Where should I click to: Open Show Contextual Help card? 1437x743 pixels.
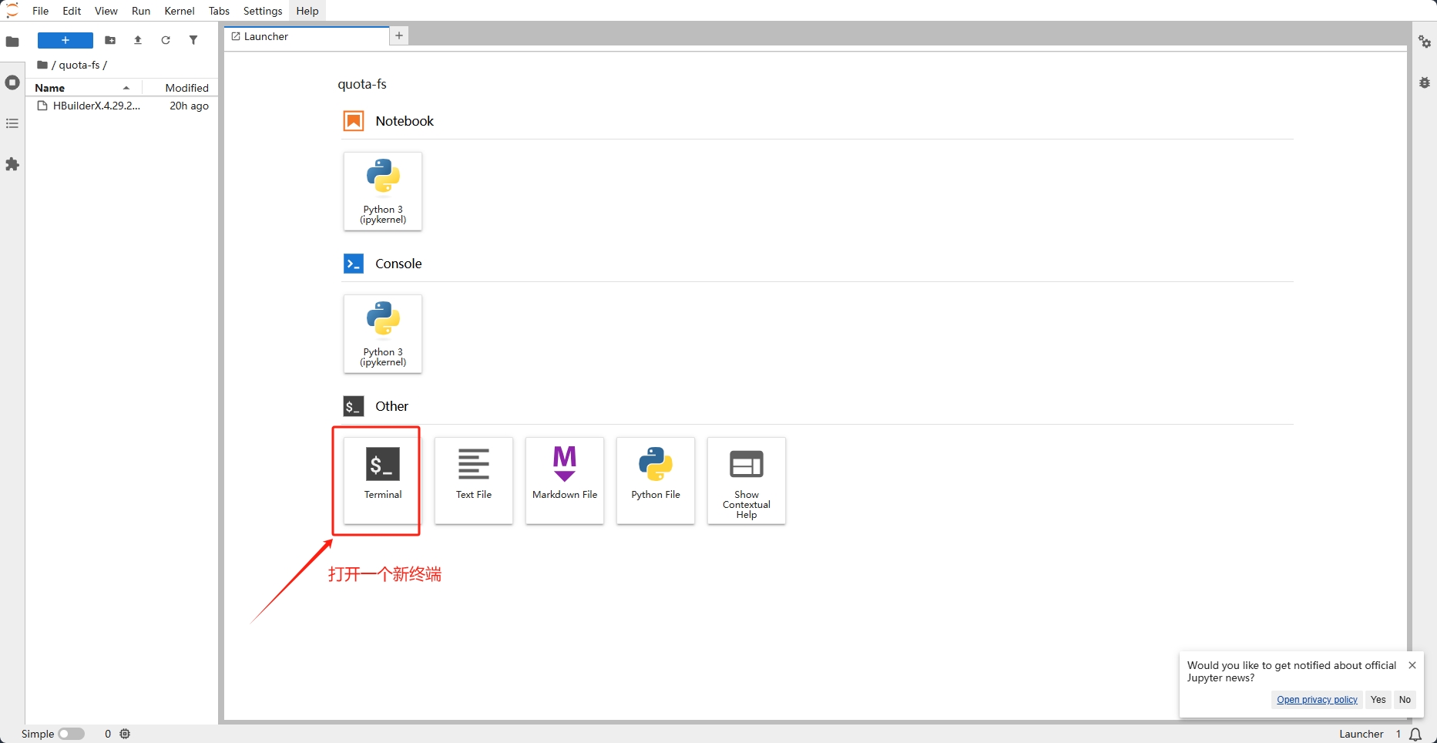click(747, 480)
